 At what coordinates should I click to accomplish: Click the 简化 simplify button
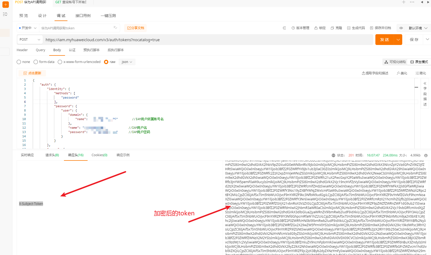(x=421, y=73)
